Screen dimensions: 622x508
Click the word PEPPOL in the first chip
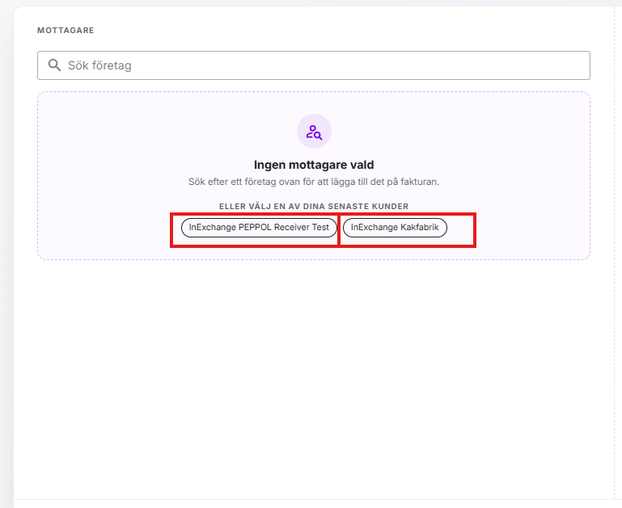(255, 227)
